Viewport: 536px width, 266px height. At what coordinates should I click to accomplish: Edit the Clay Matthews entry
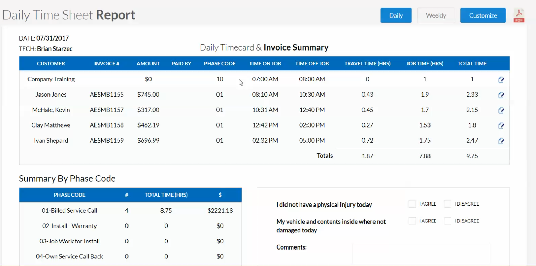pyautogui.click(x=501, y=125)
